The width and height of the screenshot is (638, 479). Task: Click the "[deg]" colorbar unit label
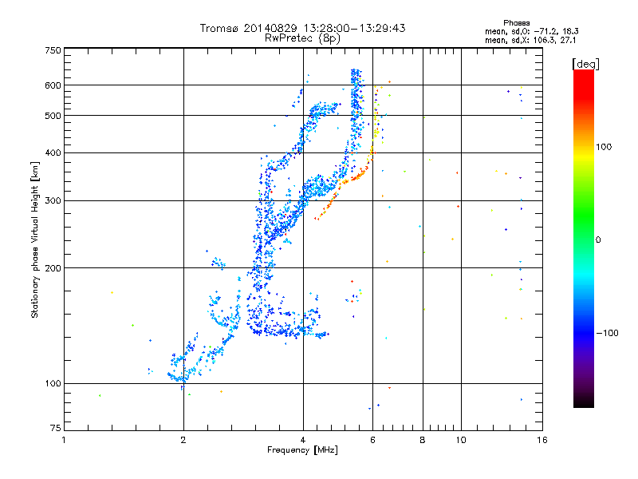click(x=585, y=65)
